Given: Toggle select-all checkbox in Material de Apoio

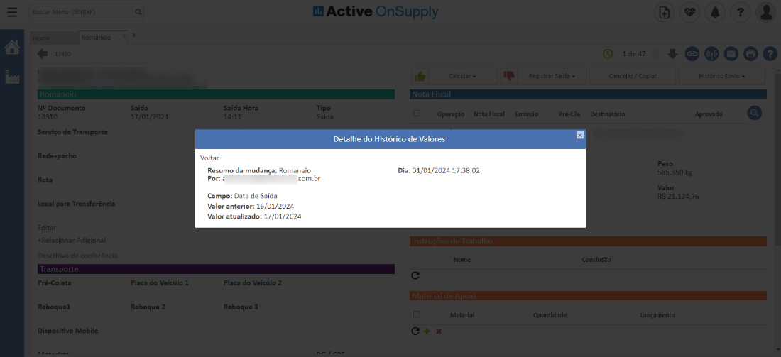Looking at the screenshot, I should pyautogui.click(x=416, y=314).
